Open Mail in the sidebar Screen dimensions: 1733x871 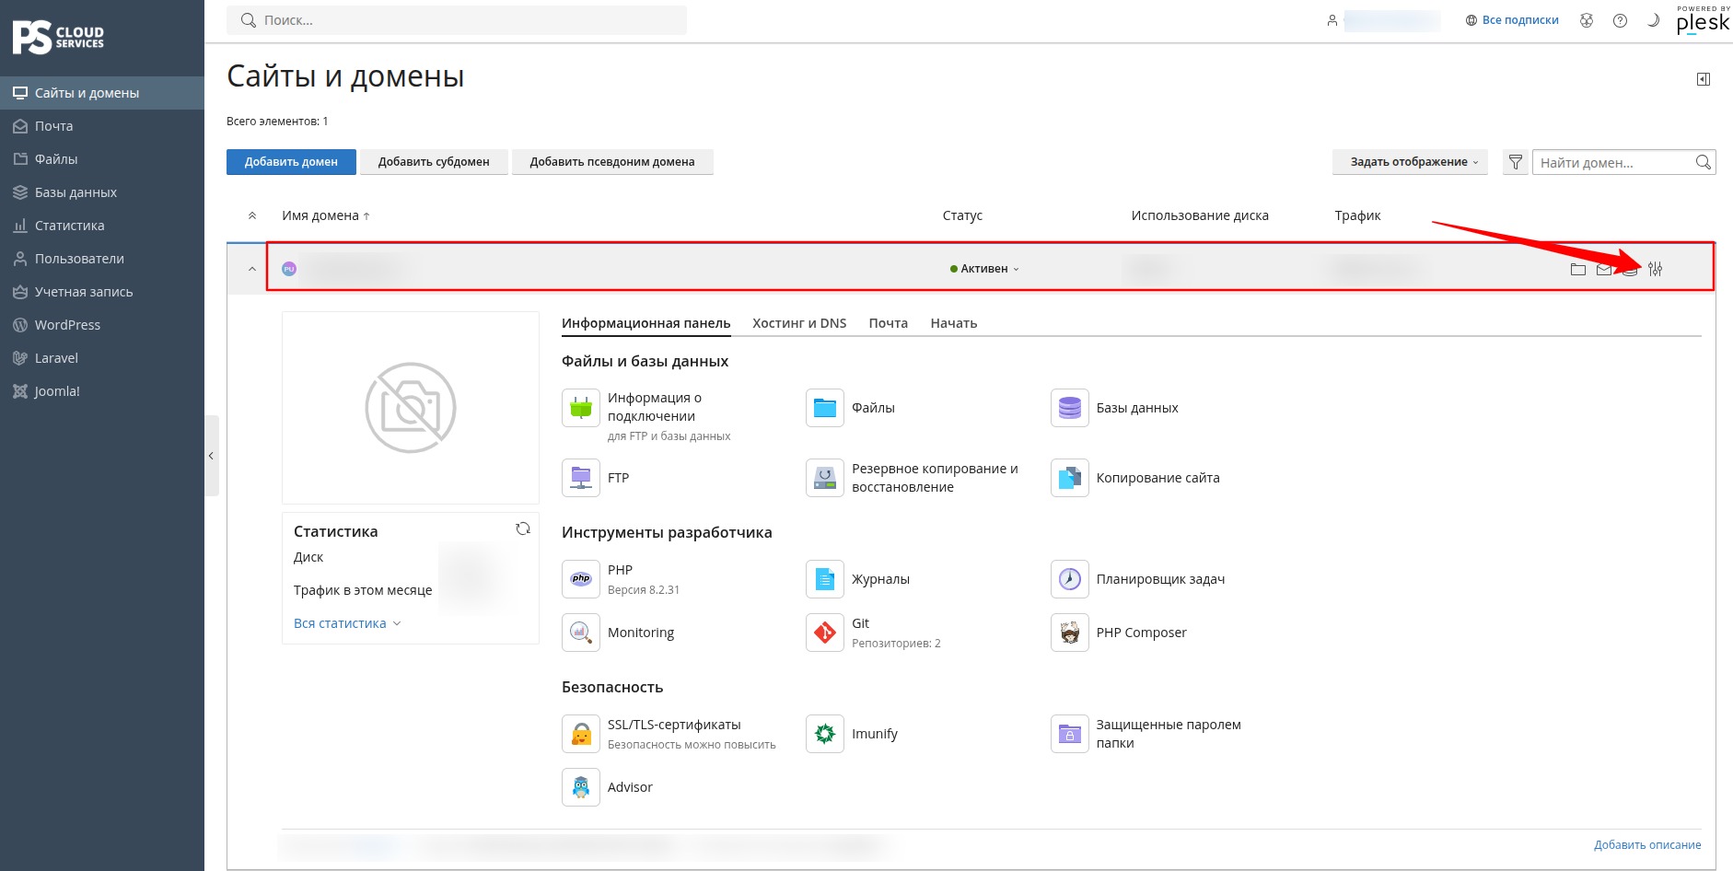(102, 126)
